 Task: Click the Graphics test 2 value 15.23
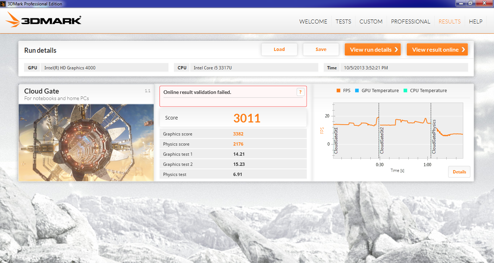pos(239,164)
